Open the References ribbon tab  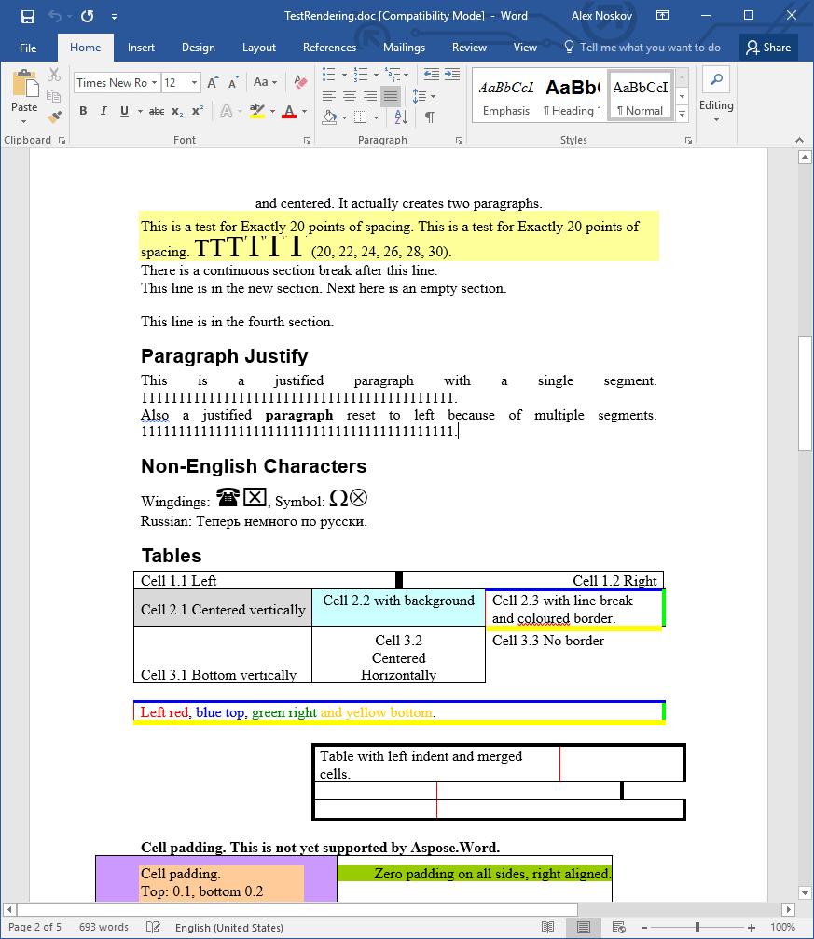coord(329,47)
